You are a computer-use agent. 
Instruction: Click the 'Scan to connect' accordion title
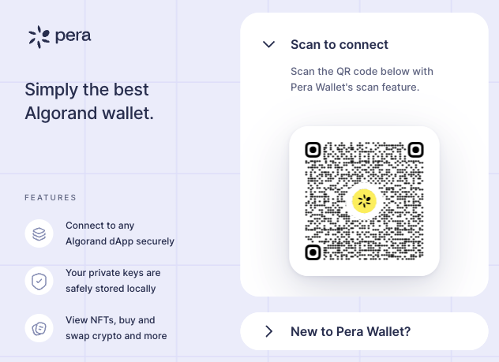coord(340,45)
